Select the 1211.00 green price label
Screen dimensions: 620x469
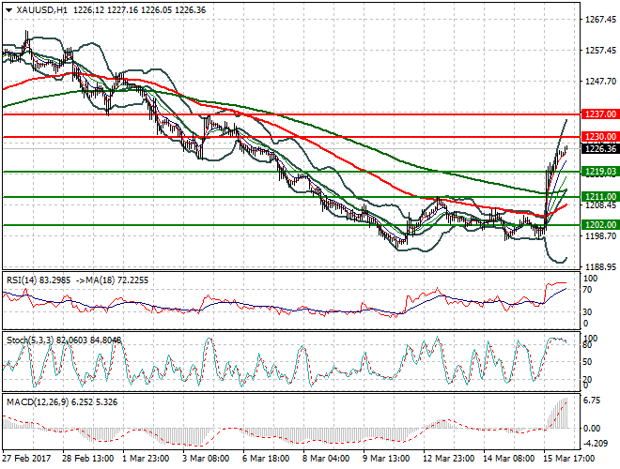[599, 197]
